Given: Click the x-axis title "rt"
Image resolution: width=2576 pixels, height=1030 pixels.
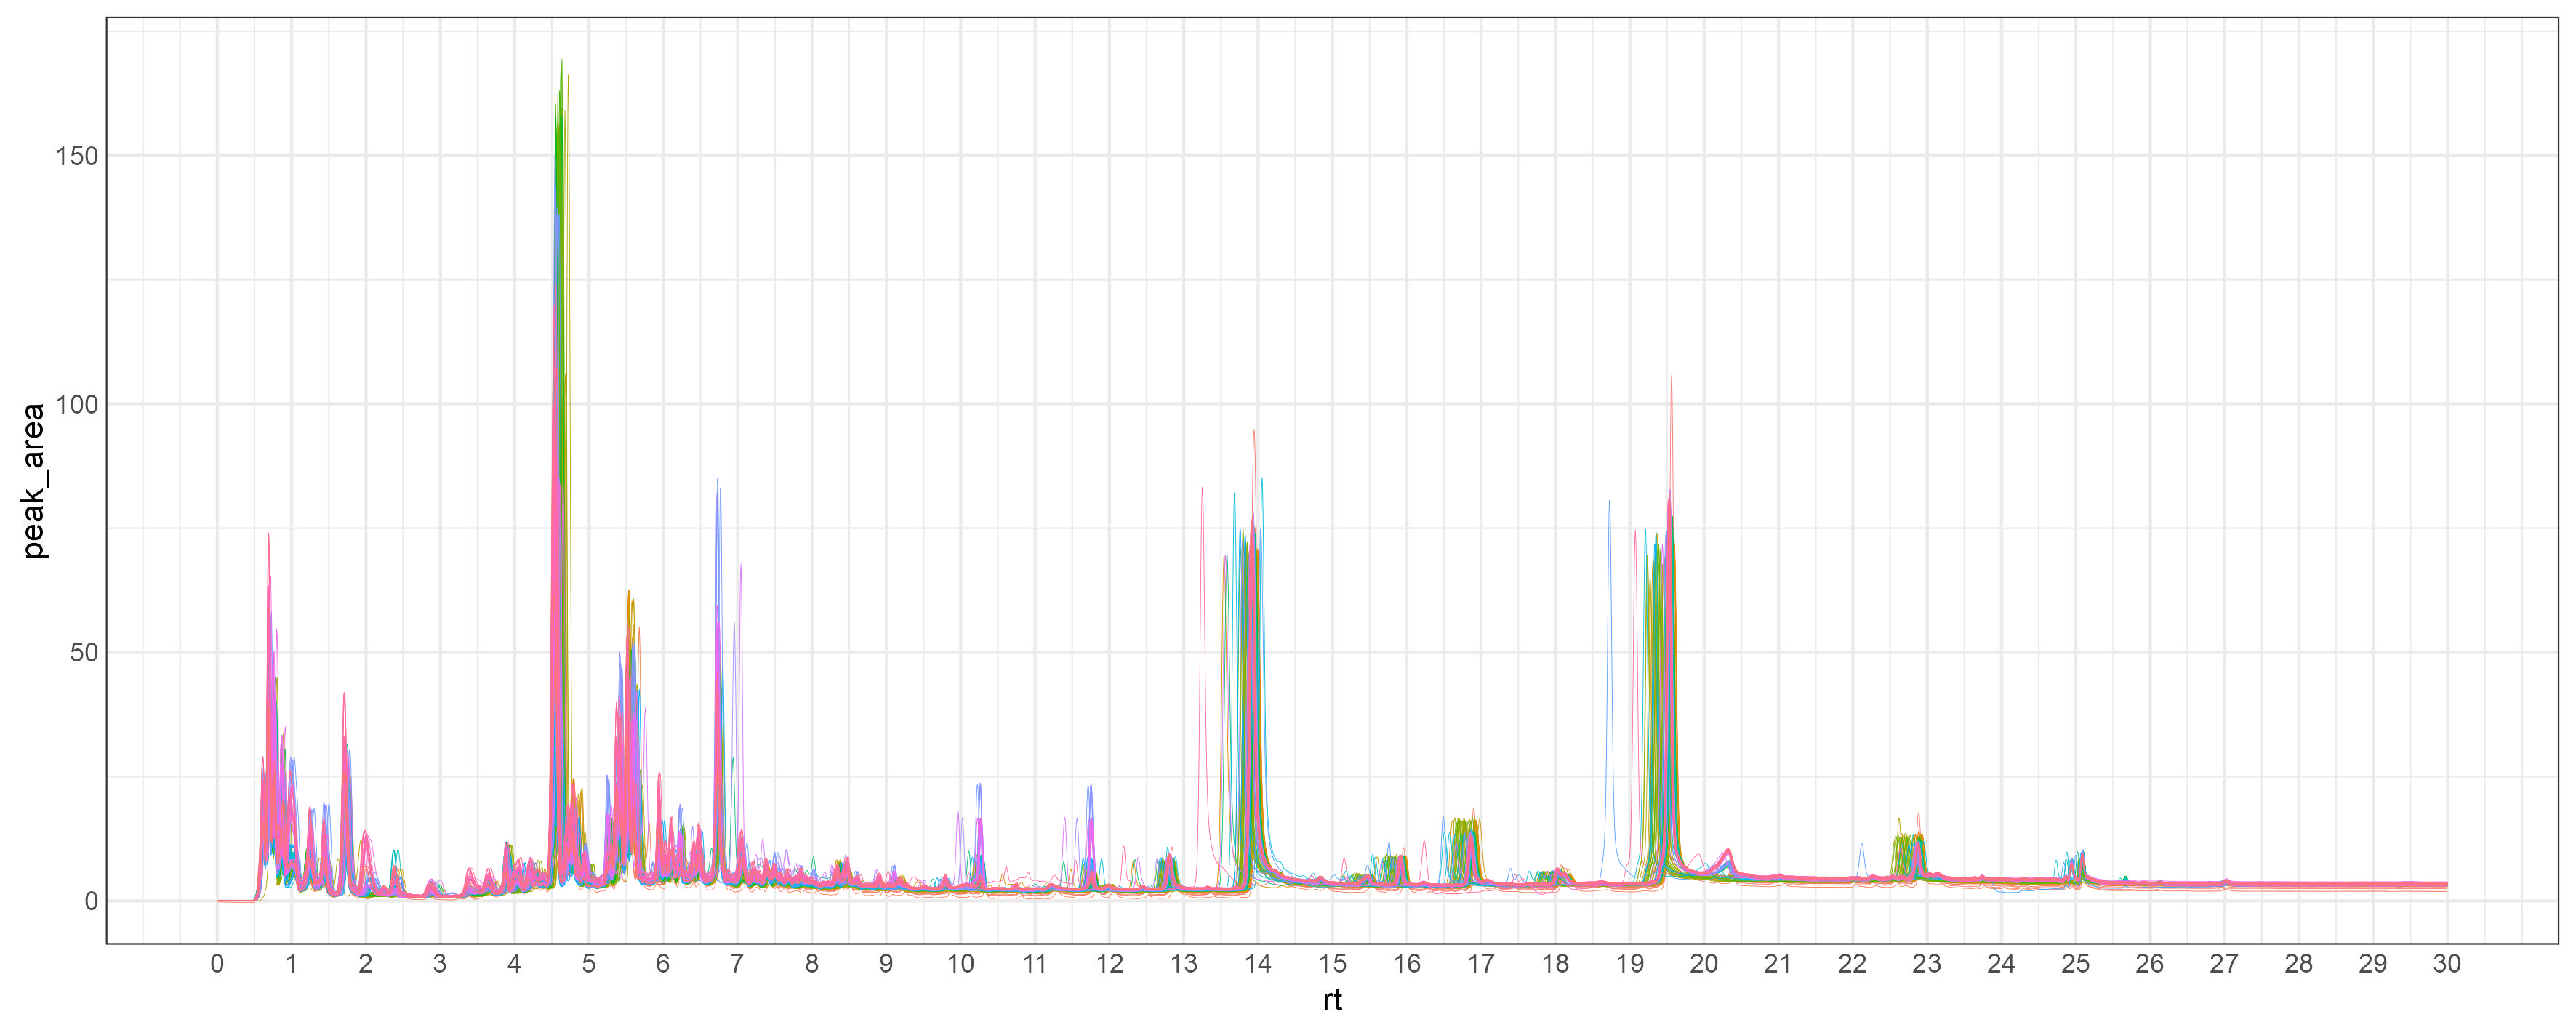Looking at the screenshot, I should point(1332,1000).
